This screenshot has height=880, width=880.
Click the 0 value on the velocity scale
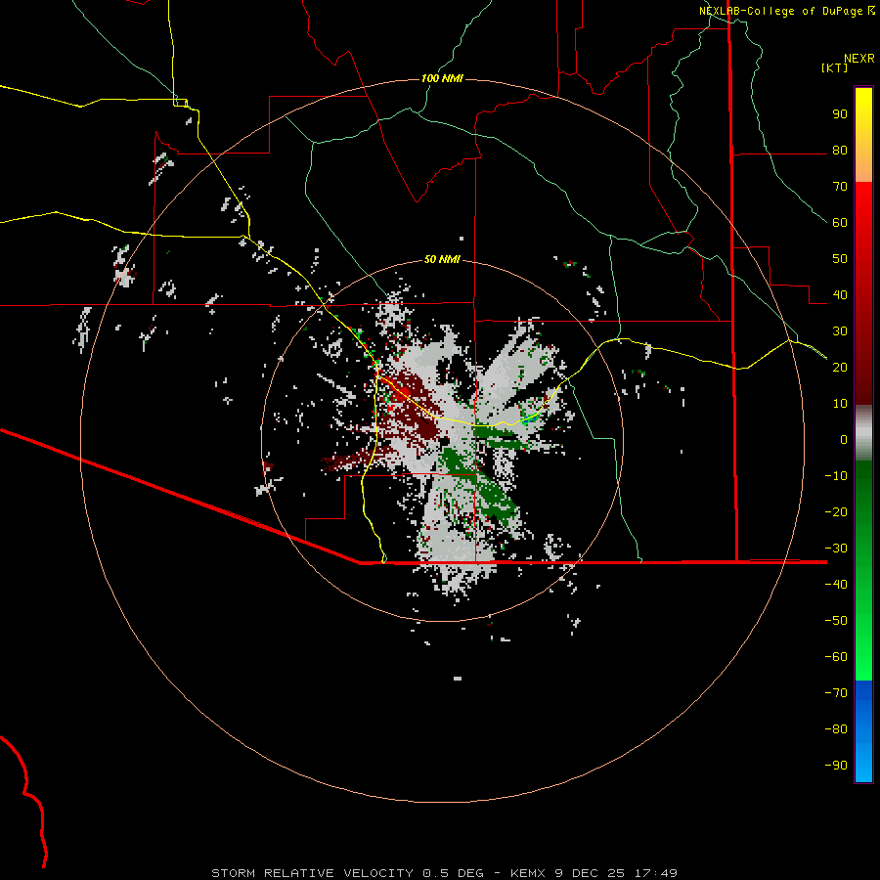pyautogui.click(x=844, y=439)
